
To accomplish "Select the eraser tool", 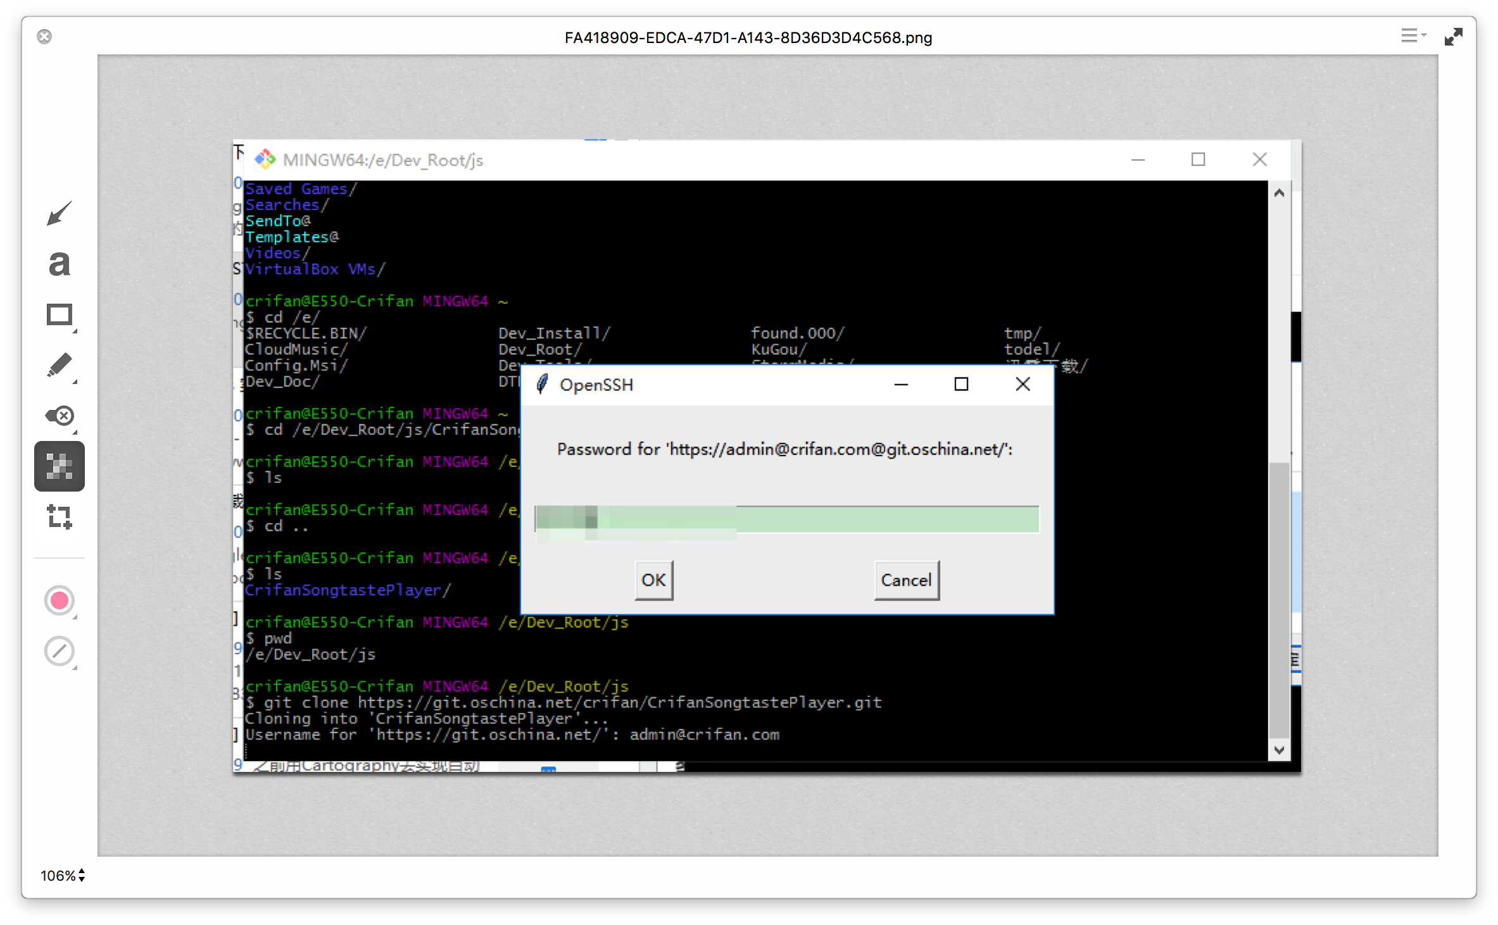I will tap(60, 416).
